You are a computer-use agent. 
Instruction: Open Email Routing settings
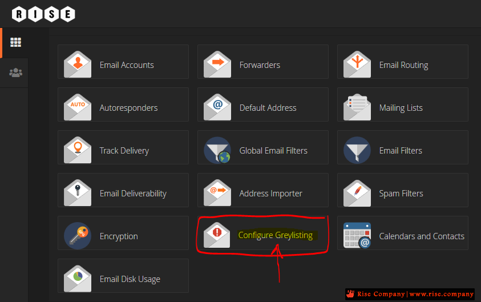click(404, 65)
